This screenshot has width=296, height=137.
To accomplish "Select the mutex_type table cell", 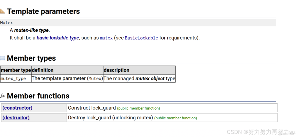I will [x=13, y=79].
